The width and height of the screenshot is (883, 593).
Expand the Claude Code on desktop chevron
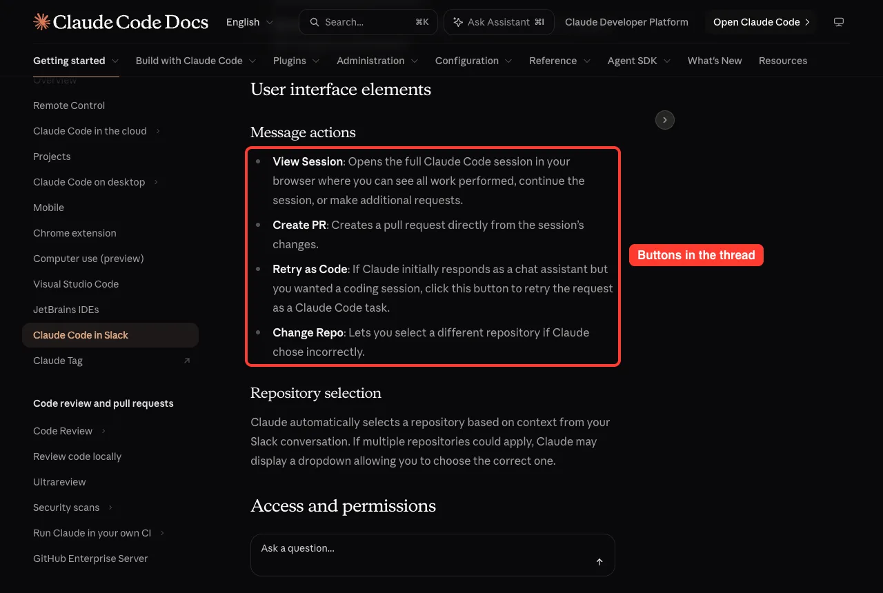point(156,182)
